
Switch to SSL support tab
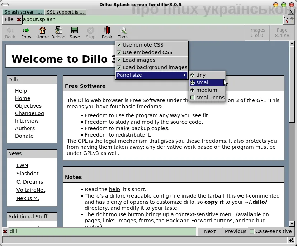click(65, 12)
